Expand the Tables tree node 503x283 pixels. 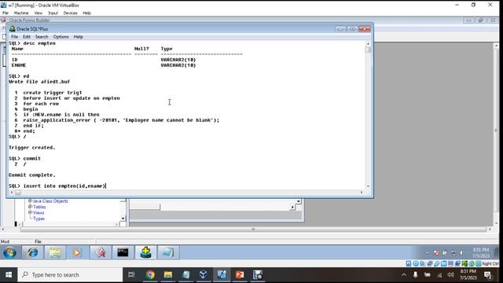[x=30, y=207]
